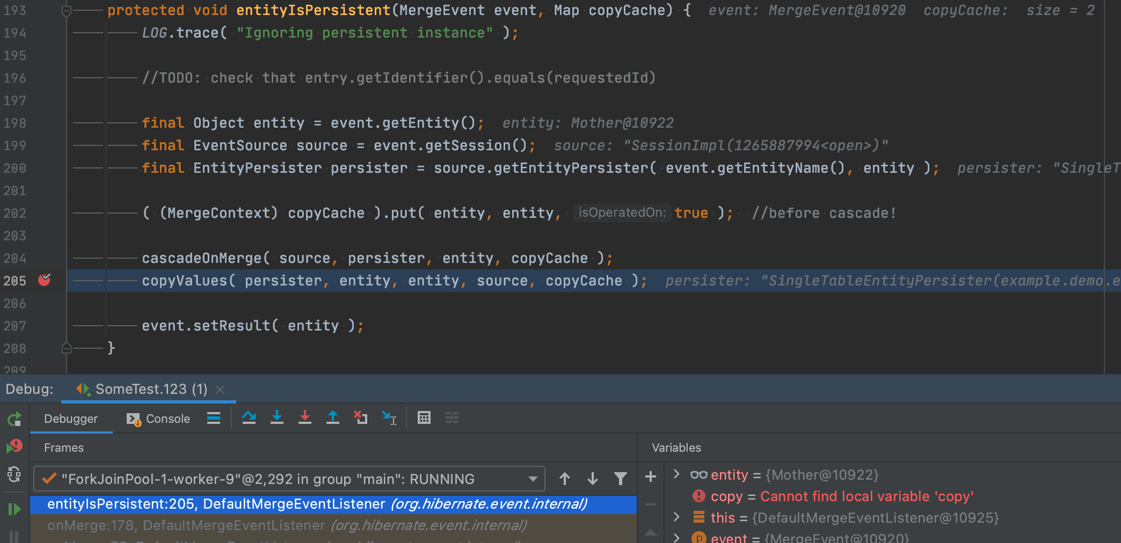Expand the entity variable node

click(x=676, y=474)
